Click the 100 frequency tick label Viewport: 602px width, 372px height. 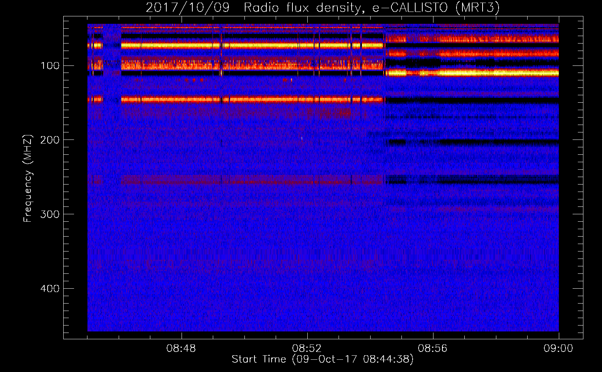click(x=50, y=66)
